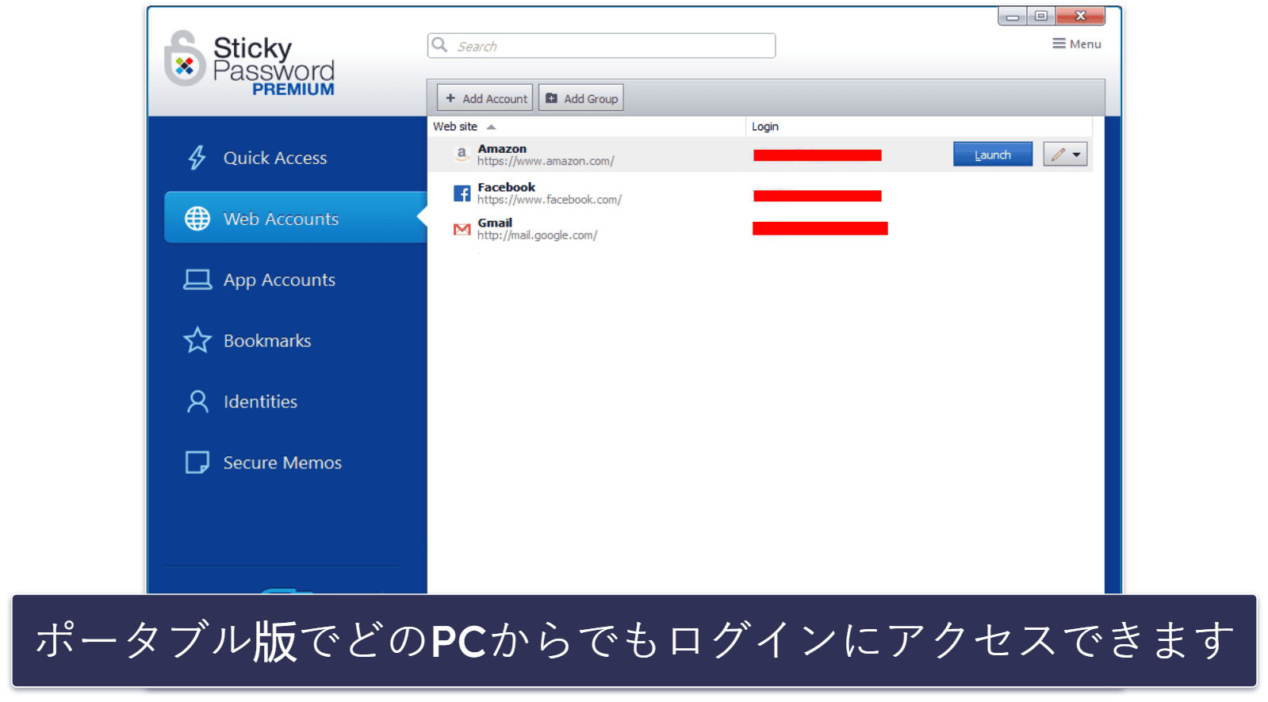Focus the Search input field

[602, 46]
